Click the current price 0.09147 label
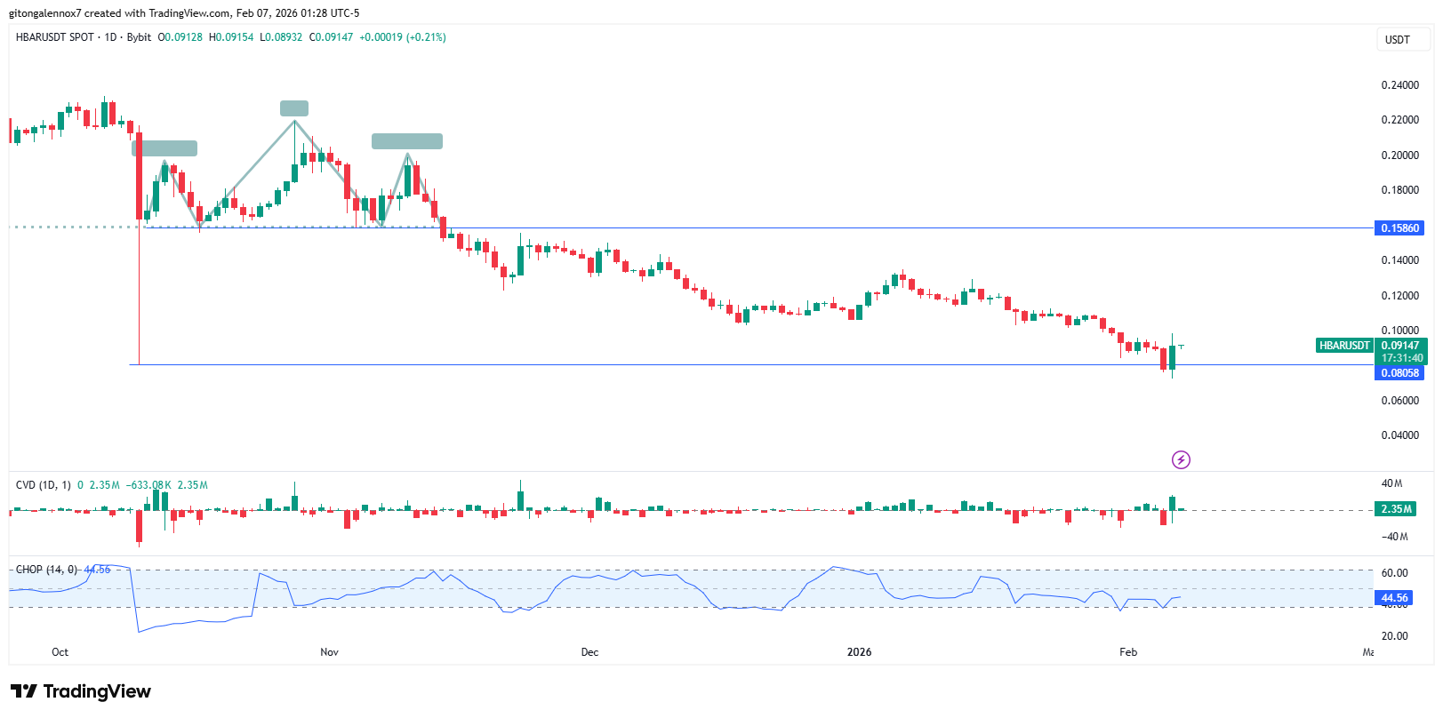The image size is (1443, 718). pyautogui.click(x=1400, y=346)
